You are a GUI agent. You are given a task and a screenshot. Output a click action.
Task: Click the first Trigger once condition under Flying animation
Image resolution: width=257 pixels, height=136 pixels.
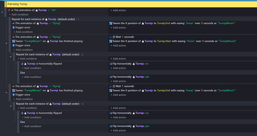[21, 27]
